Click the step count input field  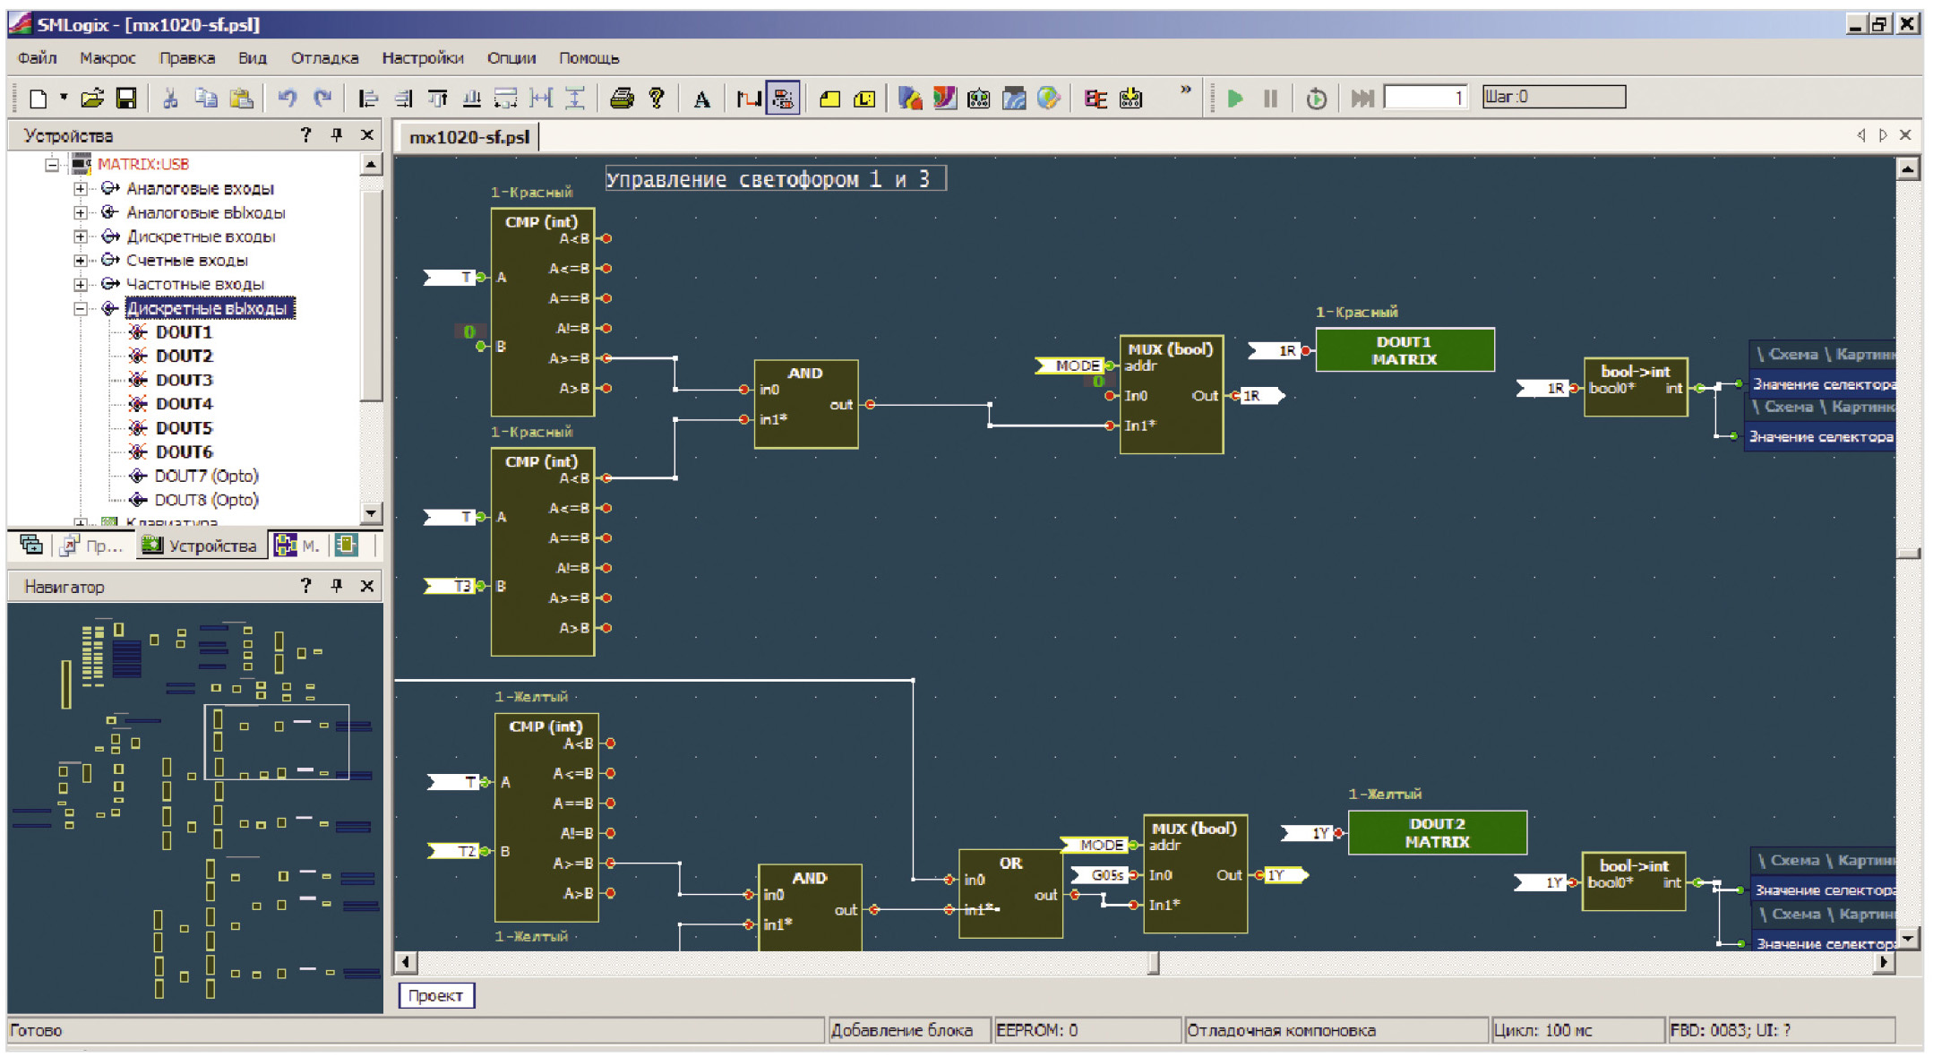click(1425, 98)
